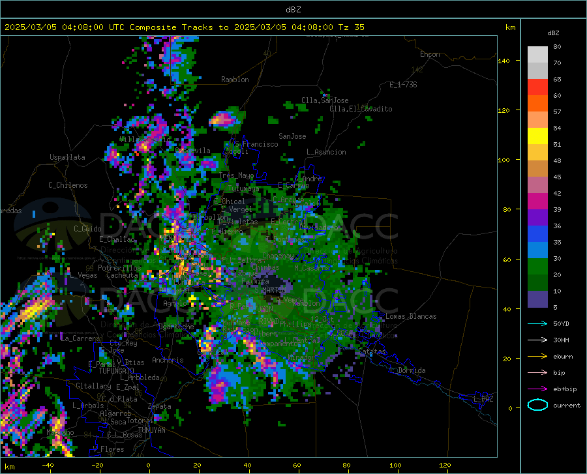Select the 45 dBZ mauve swatch

click(537, 185)
